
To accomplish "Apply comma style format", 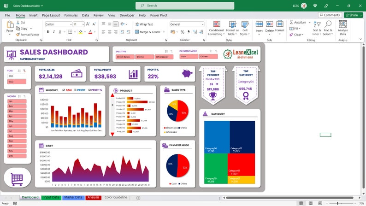I will 189,32.
